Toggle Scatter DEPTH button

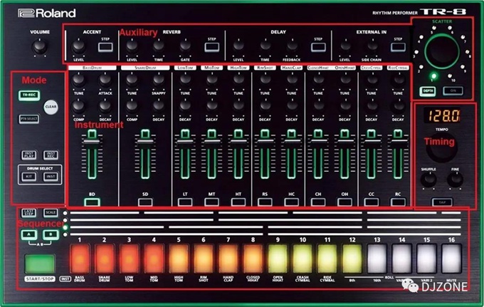click(x=428, y=91)
